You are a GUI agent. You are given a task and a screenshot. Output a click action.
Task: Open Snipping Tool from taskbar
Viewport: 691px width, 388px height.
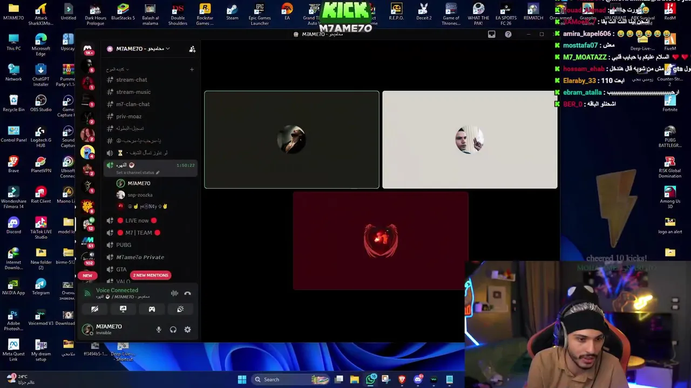click(385, 379)
